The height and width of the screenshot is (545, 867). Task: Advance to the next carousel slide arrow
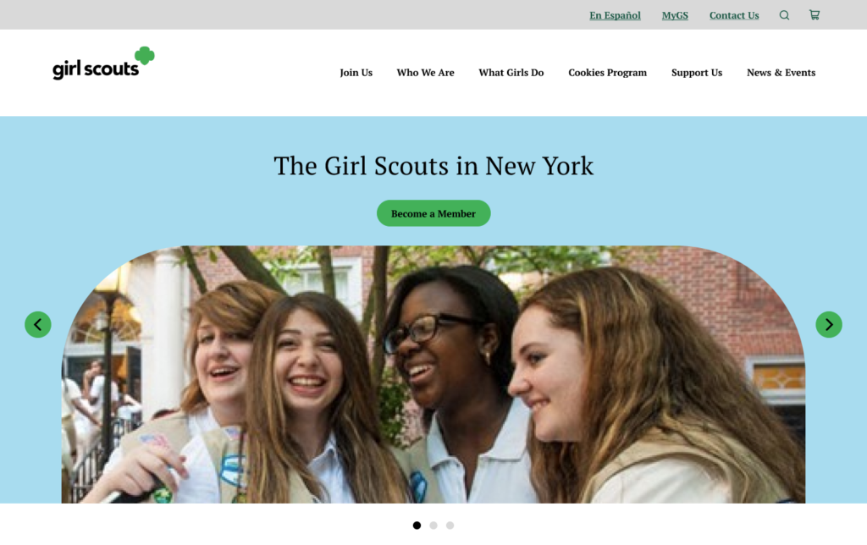pos(829,324)
